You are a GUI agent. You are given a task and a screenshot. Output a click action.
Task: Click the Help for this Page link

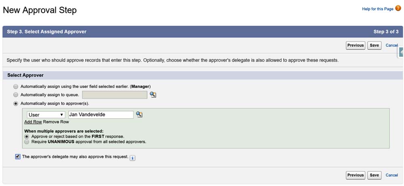pyautogui.click(x=377, y=9)
